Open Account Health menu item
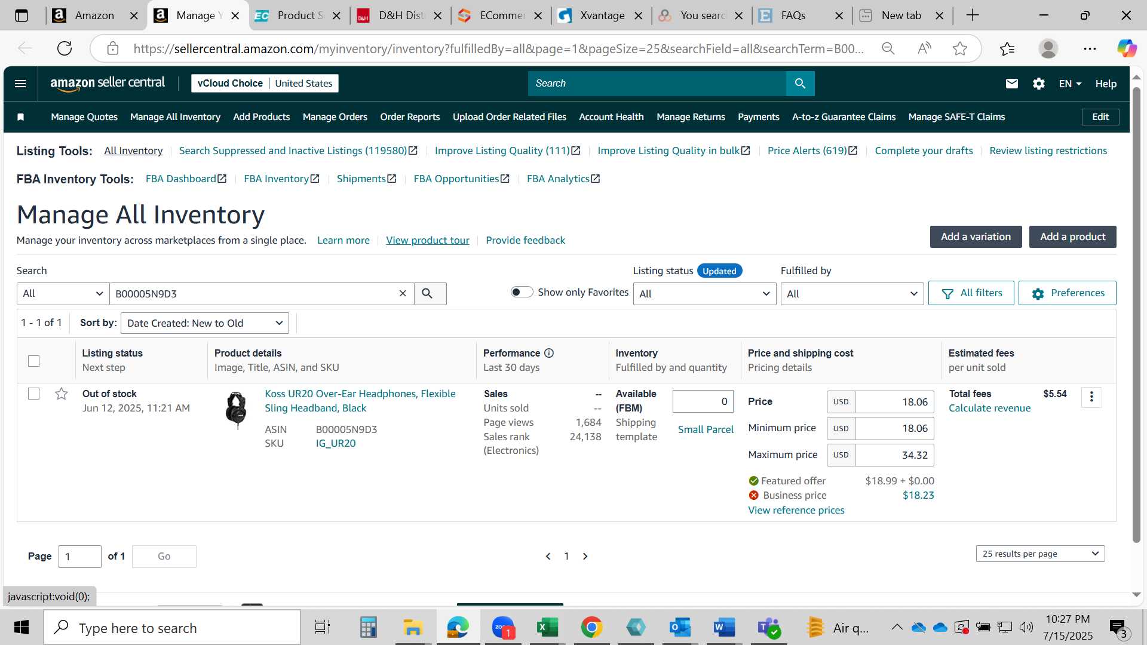The height and width of the screenshot is (645, 1147). tap(611, 117)
